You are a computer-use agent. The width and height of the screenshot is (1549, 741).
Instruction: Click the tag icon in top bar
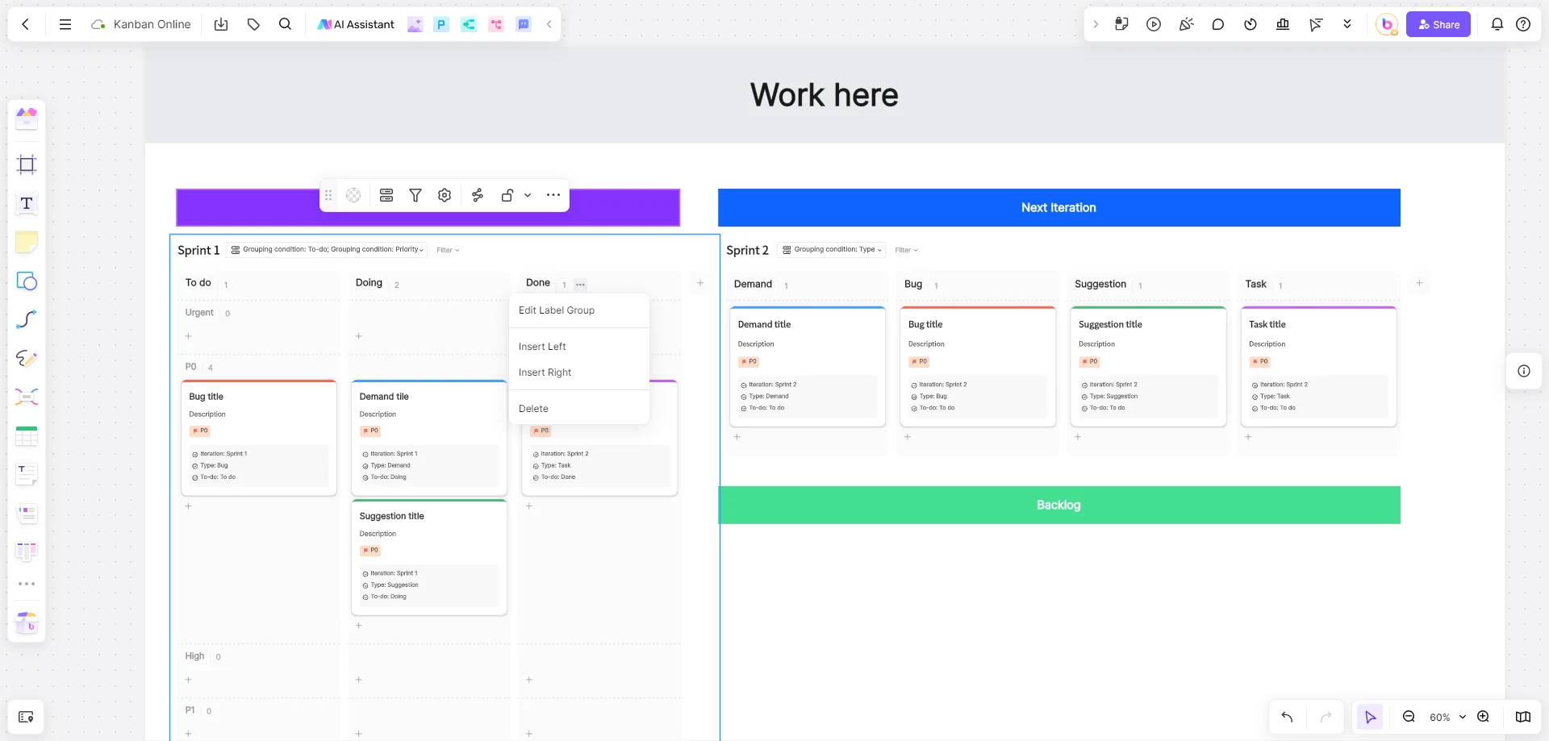253,24
